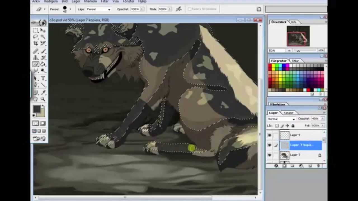Adjust the navigator zoom slider
This screenshot has height=201, width=358.
coord(298,51)
